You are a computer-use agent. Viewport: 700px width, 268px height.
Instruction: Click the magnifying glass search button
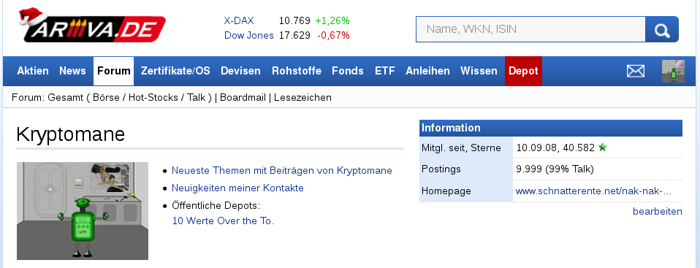click(662, 29)
